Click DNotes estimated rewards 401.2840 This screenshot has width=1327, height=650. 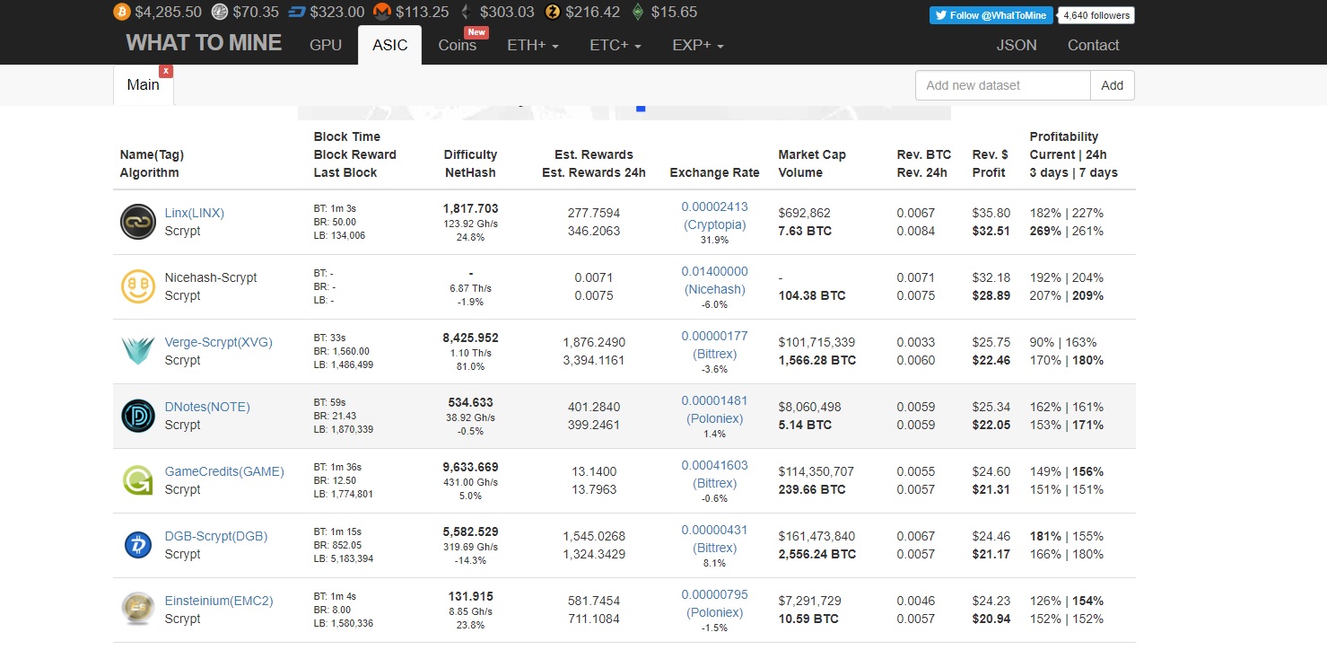pyautogui.click(x=594, y=407)
